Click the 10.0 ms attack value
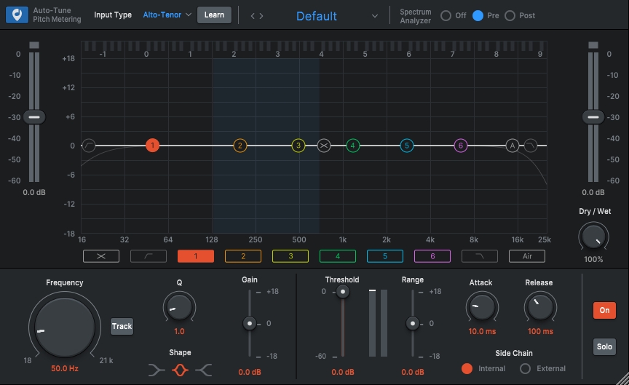The width and height of the screenshot is (629, 385). (x=482, y=331)
